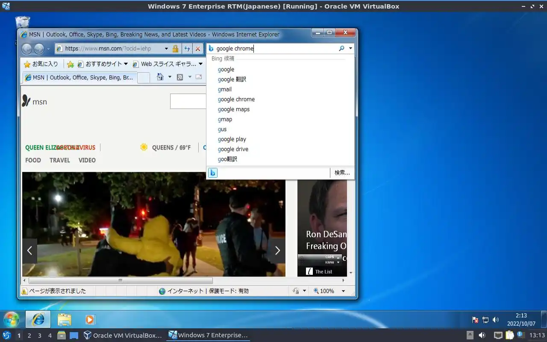Viewport: 547px width, 342px height.
Task: Click the お気に入り favorites star button
Action: click(x=41, y=64)
